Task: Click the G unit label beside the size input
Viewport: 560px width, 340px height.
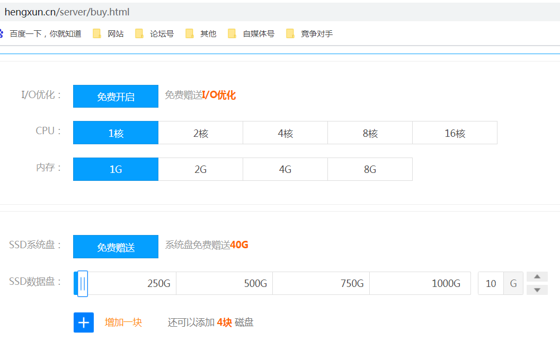Action: pos(513,283)
